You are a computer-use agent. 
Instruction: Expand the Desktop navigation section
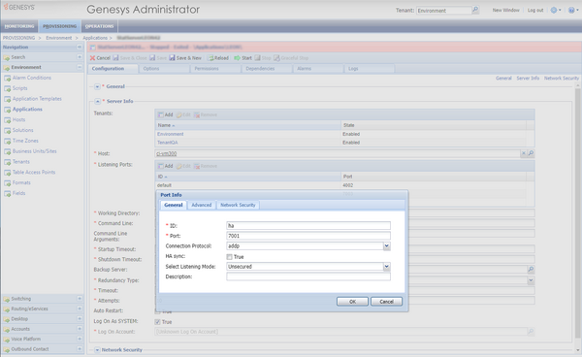click(x=80, y=318)
